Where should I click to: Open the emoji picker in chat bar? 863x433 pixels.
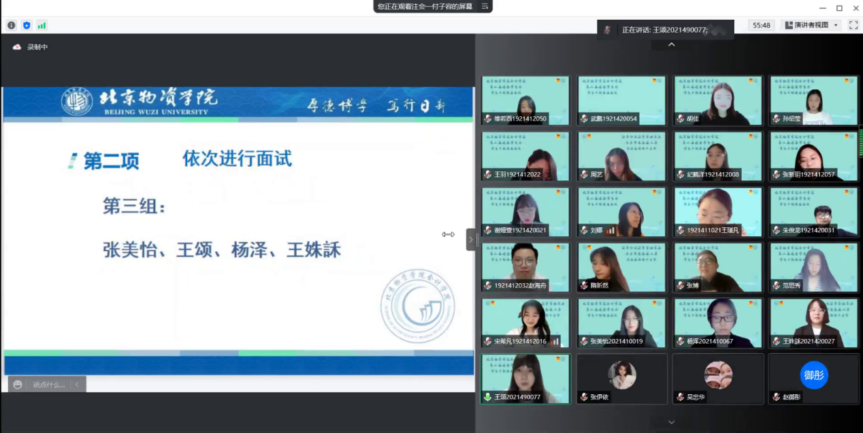coord(18,385)
